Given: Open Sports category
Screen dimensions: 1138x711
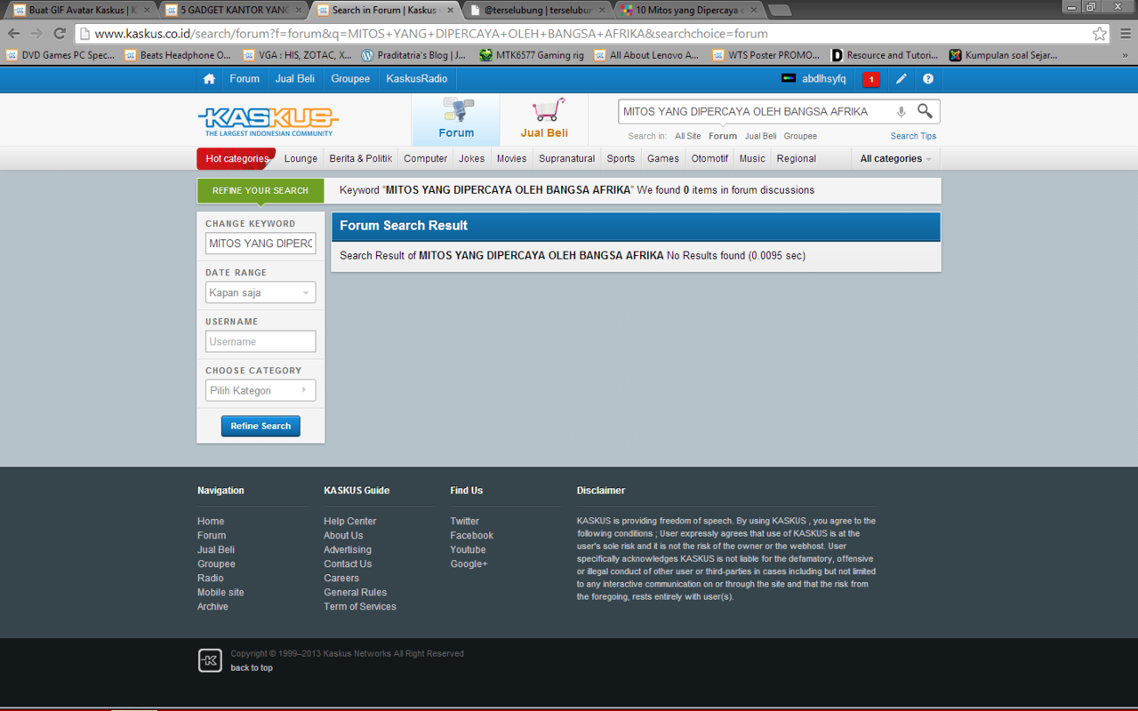Looking at the screenshot, I should click(621, 158).
